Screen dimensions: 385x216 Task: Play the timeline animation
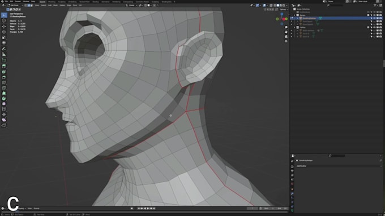[148, 209]
